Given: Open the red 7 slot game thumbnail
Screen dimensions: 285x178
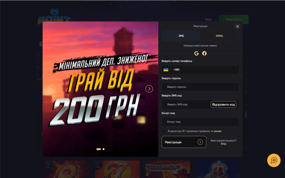Looking at the screenshot, I should (117, 169).
